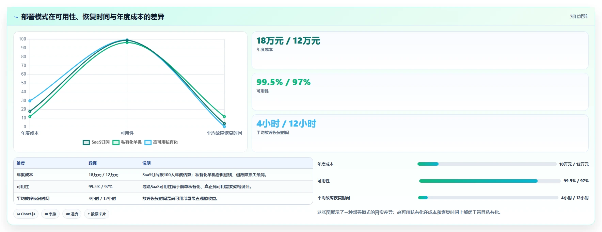Click the 数据卡片 tag
Screen dimensions: 602x232
tap(97, 214)
